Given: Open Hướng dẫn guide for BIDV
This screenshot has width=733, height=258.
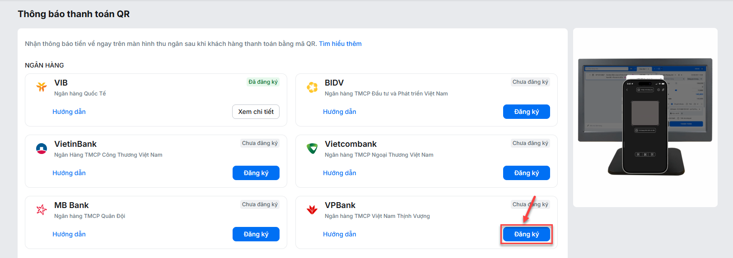Looking at the screenshot, I should point(340,112).
